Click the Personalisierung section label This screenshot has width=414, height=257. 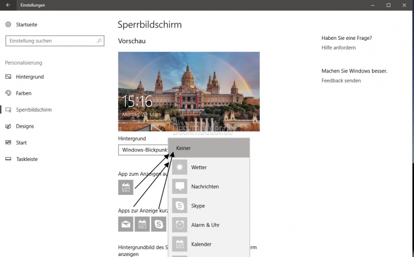pyautogui.click(x=23, y=63)
